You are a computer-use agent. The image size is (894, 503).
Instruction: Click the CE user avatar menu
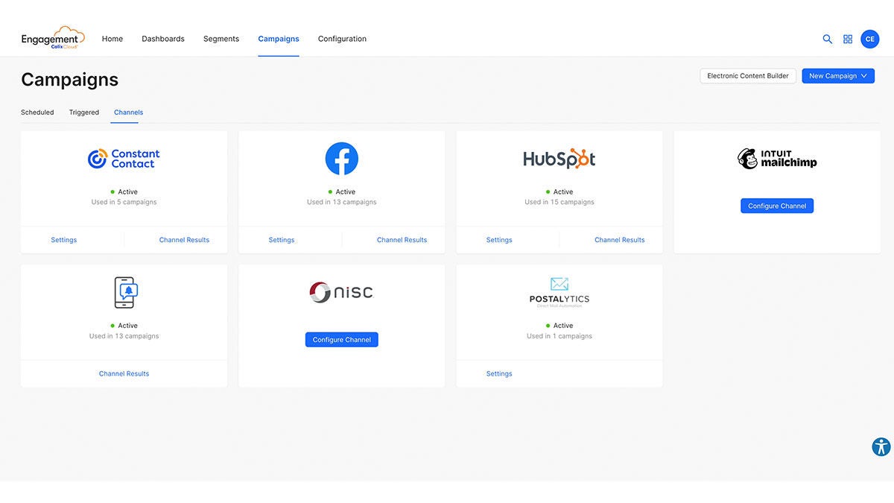tap(870, 39)
